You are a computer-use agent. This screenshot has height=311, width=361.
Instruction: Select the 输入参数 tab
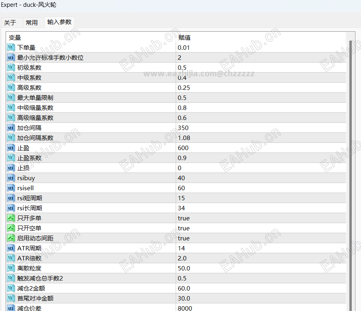tap(59, 22)
